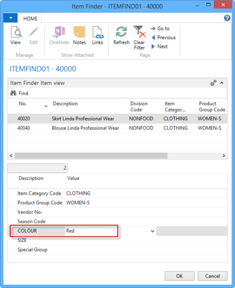
Task: Go to Previous page
Action: [164, 38]
